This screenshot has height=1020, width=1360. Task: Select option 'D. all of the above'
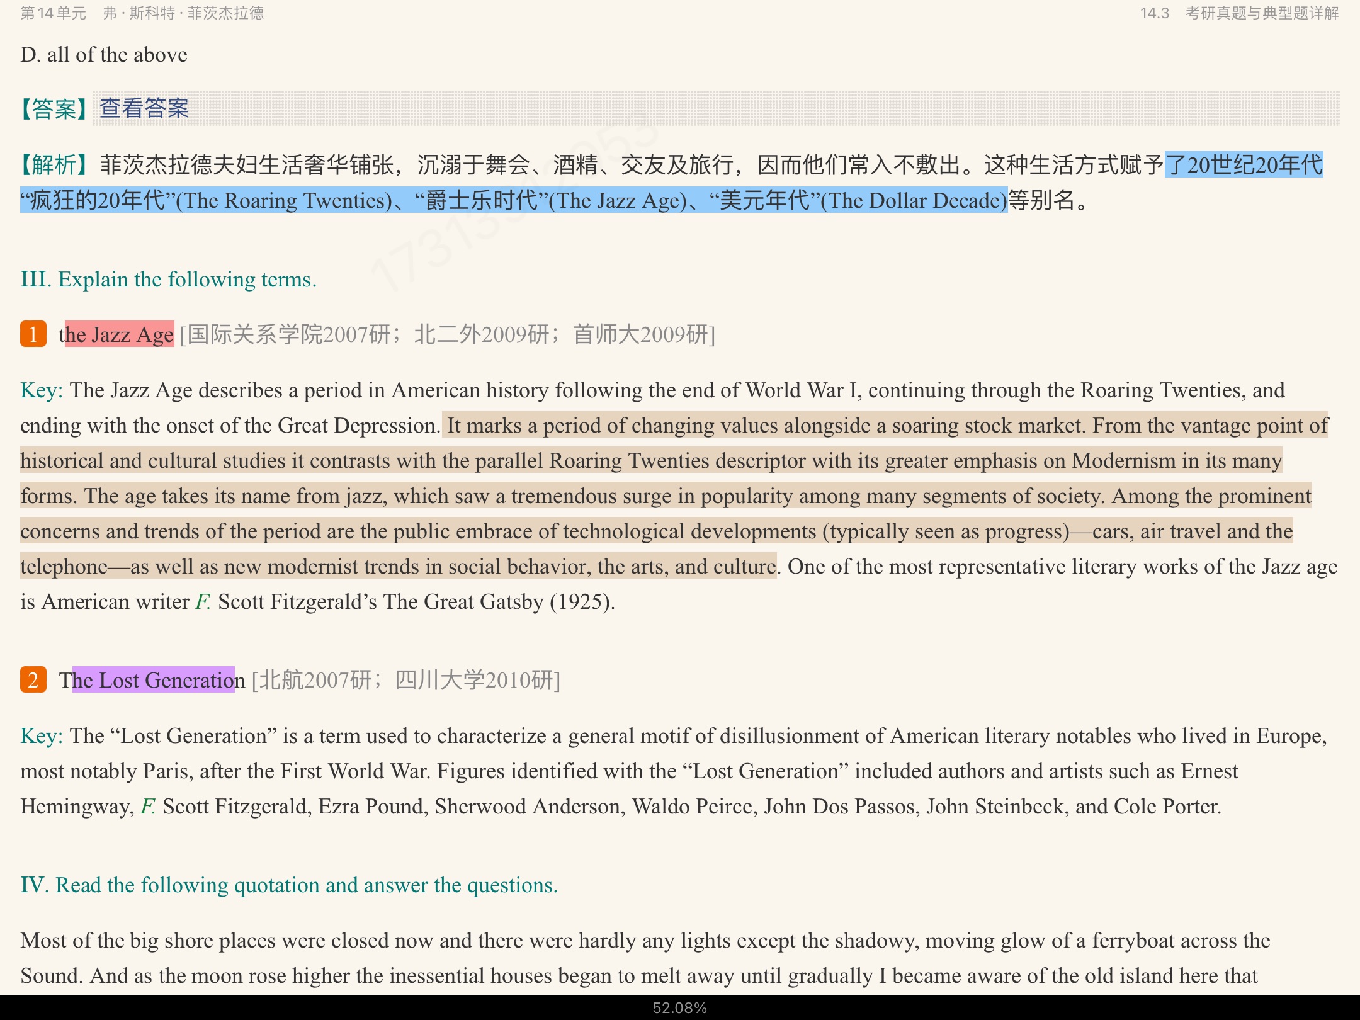coord(104,55)
